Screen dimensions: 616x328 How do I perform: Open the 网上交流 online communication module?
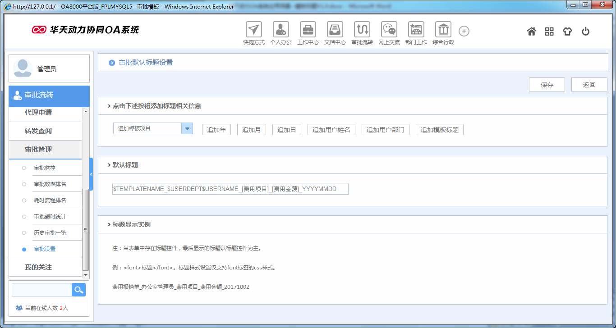tap(389, 31)
